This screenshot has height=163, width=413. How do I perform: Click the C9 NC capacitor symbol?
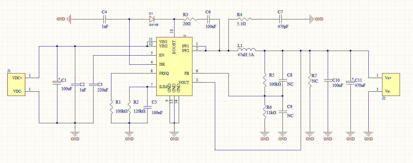(283, 111)
